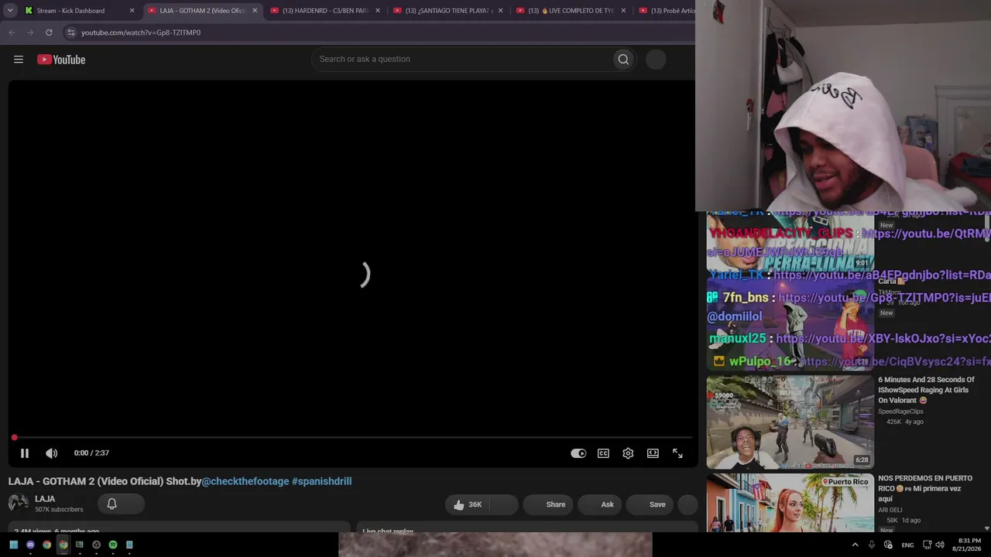
Task: Open the Discord icon in the taskbar
Action: [30, 545]
